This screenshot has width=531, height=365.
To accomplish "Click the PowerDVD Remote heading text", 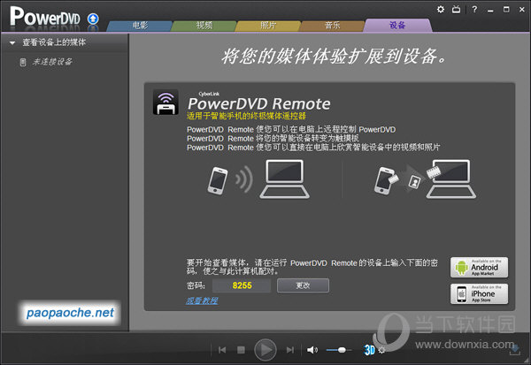I will tap(258, 103).
